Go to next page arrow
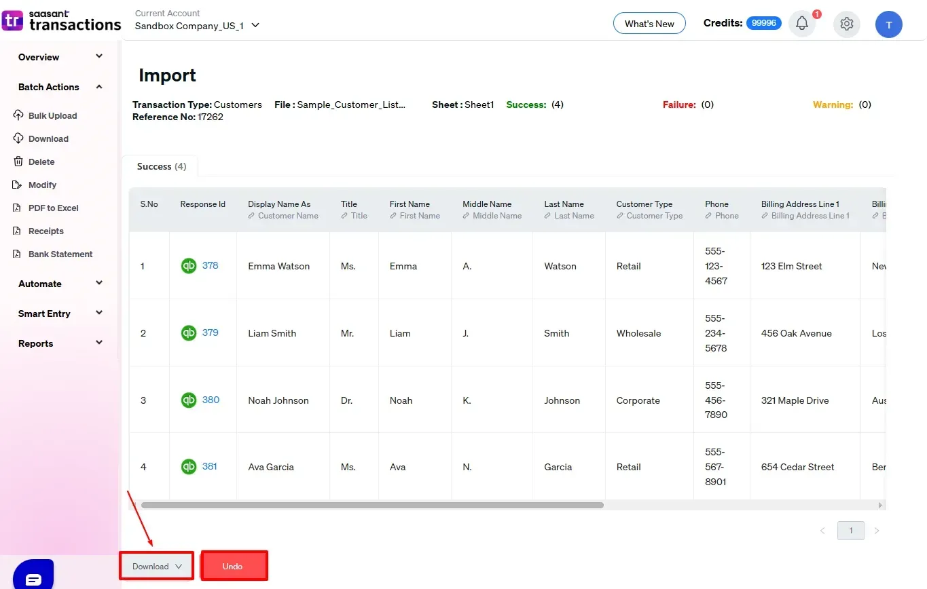927x589 pixels. point(877,531)
